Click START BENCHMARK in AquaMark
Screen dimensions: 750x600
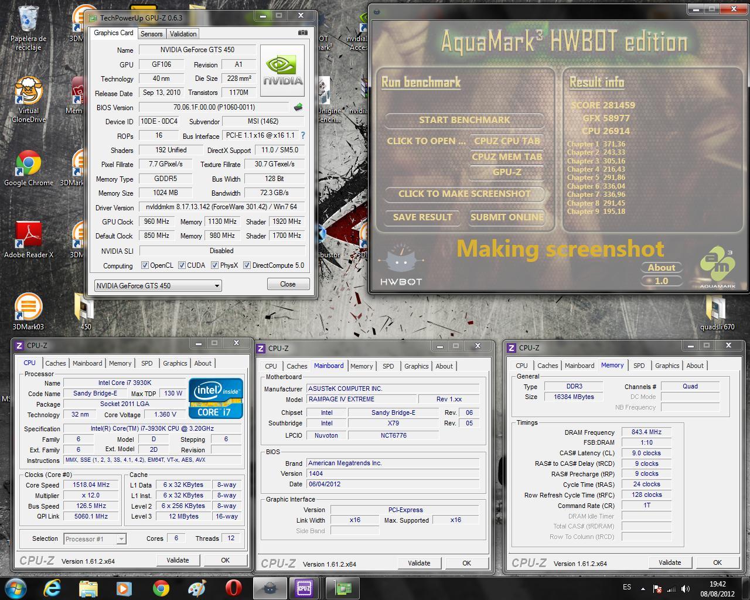(465, 120)
